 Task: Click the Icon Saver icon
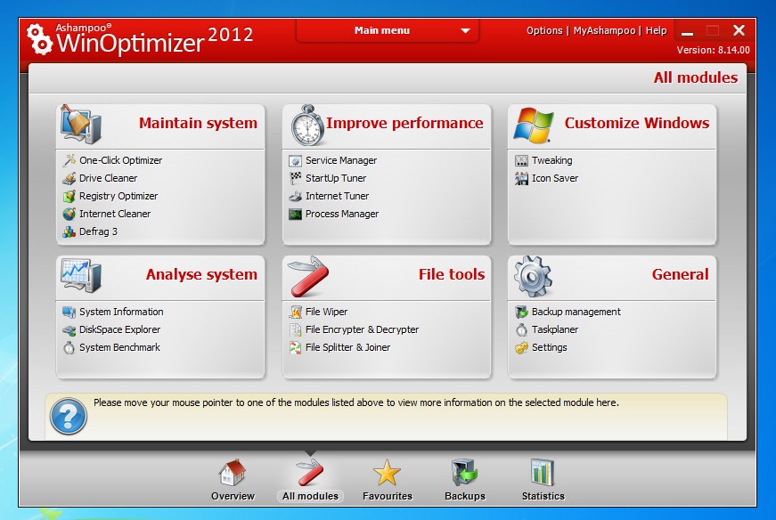(x=521, y=178)
